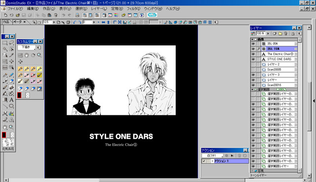Viewport: 316px width, 182px height.
Task: Hide the Scan20016 layer
Action: click(x=253, y=85)
